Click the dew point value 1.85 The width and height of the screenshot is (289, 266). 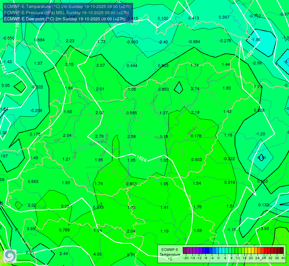point(99,160)
